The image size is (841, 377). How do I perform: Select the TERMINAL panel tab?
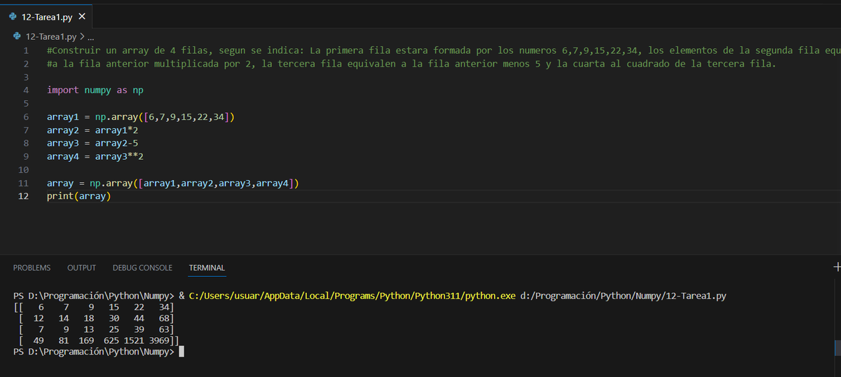pyautogui.click(x=207, y=268)
